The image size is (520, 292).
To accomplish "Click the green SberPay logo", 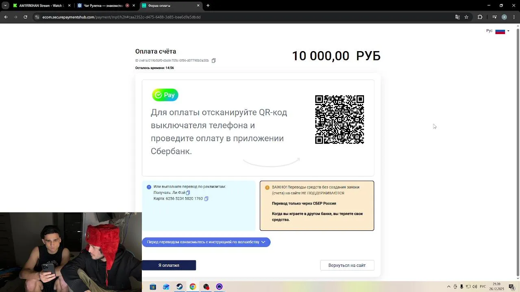I will coord(165,95).
